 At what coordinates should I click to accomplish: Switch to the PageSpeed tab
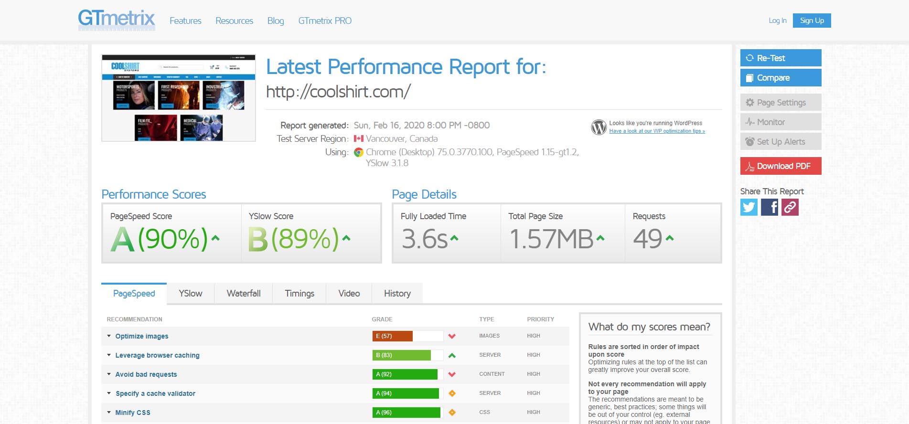(x=134, y=294)
